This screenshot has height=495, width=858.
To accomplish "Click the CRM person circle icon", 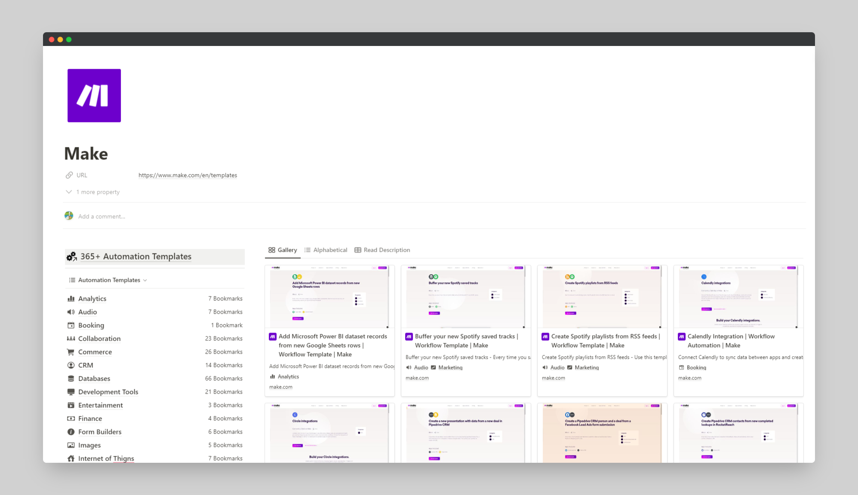I will point(71,365).
